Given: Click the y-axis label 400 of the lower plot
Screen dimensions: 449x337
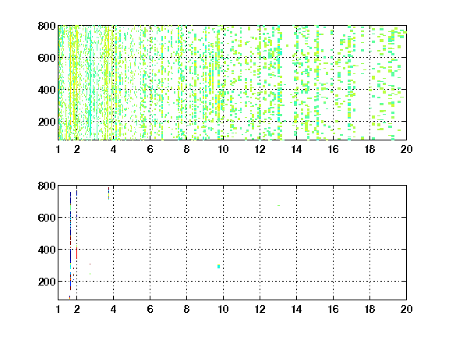Looking at the screenshot, I should (47, 250).
